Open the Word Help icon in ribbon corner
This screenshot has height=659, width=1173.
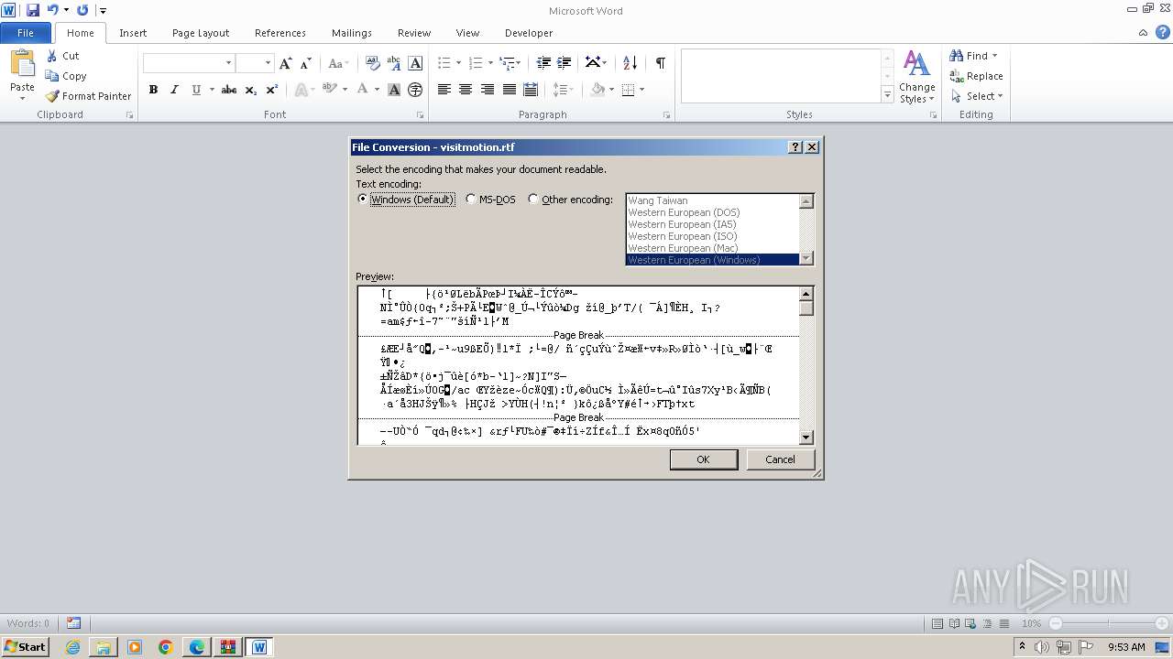click(x=1161, y=33)
